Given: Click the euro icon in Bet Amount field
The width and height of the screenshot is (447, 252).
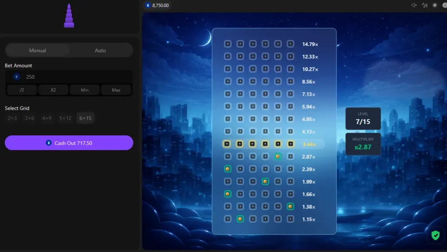Looking at the screenshot, I should (x=17, y=77).
